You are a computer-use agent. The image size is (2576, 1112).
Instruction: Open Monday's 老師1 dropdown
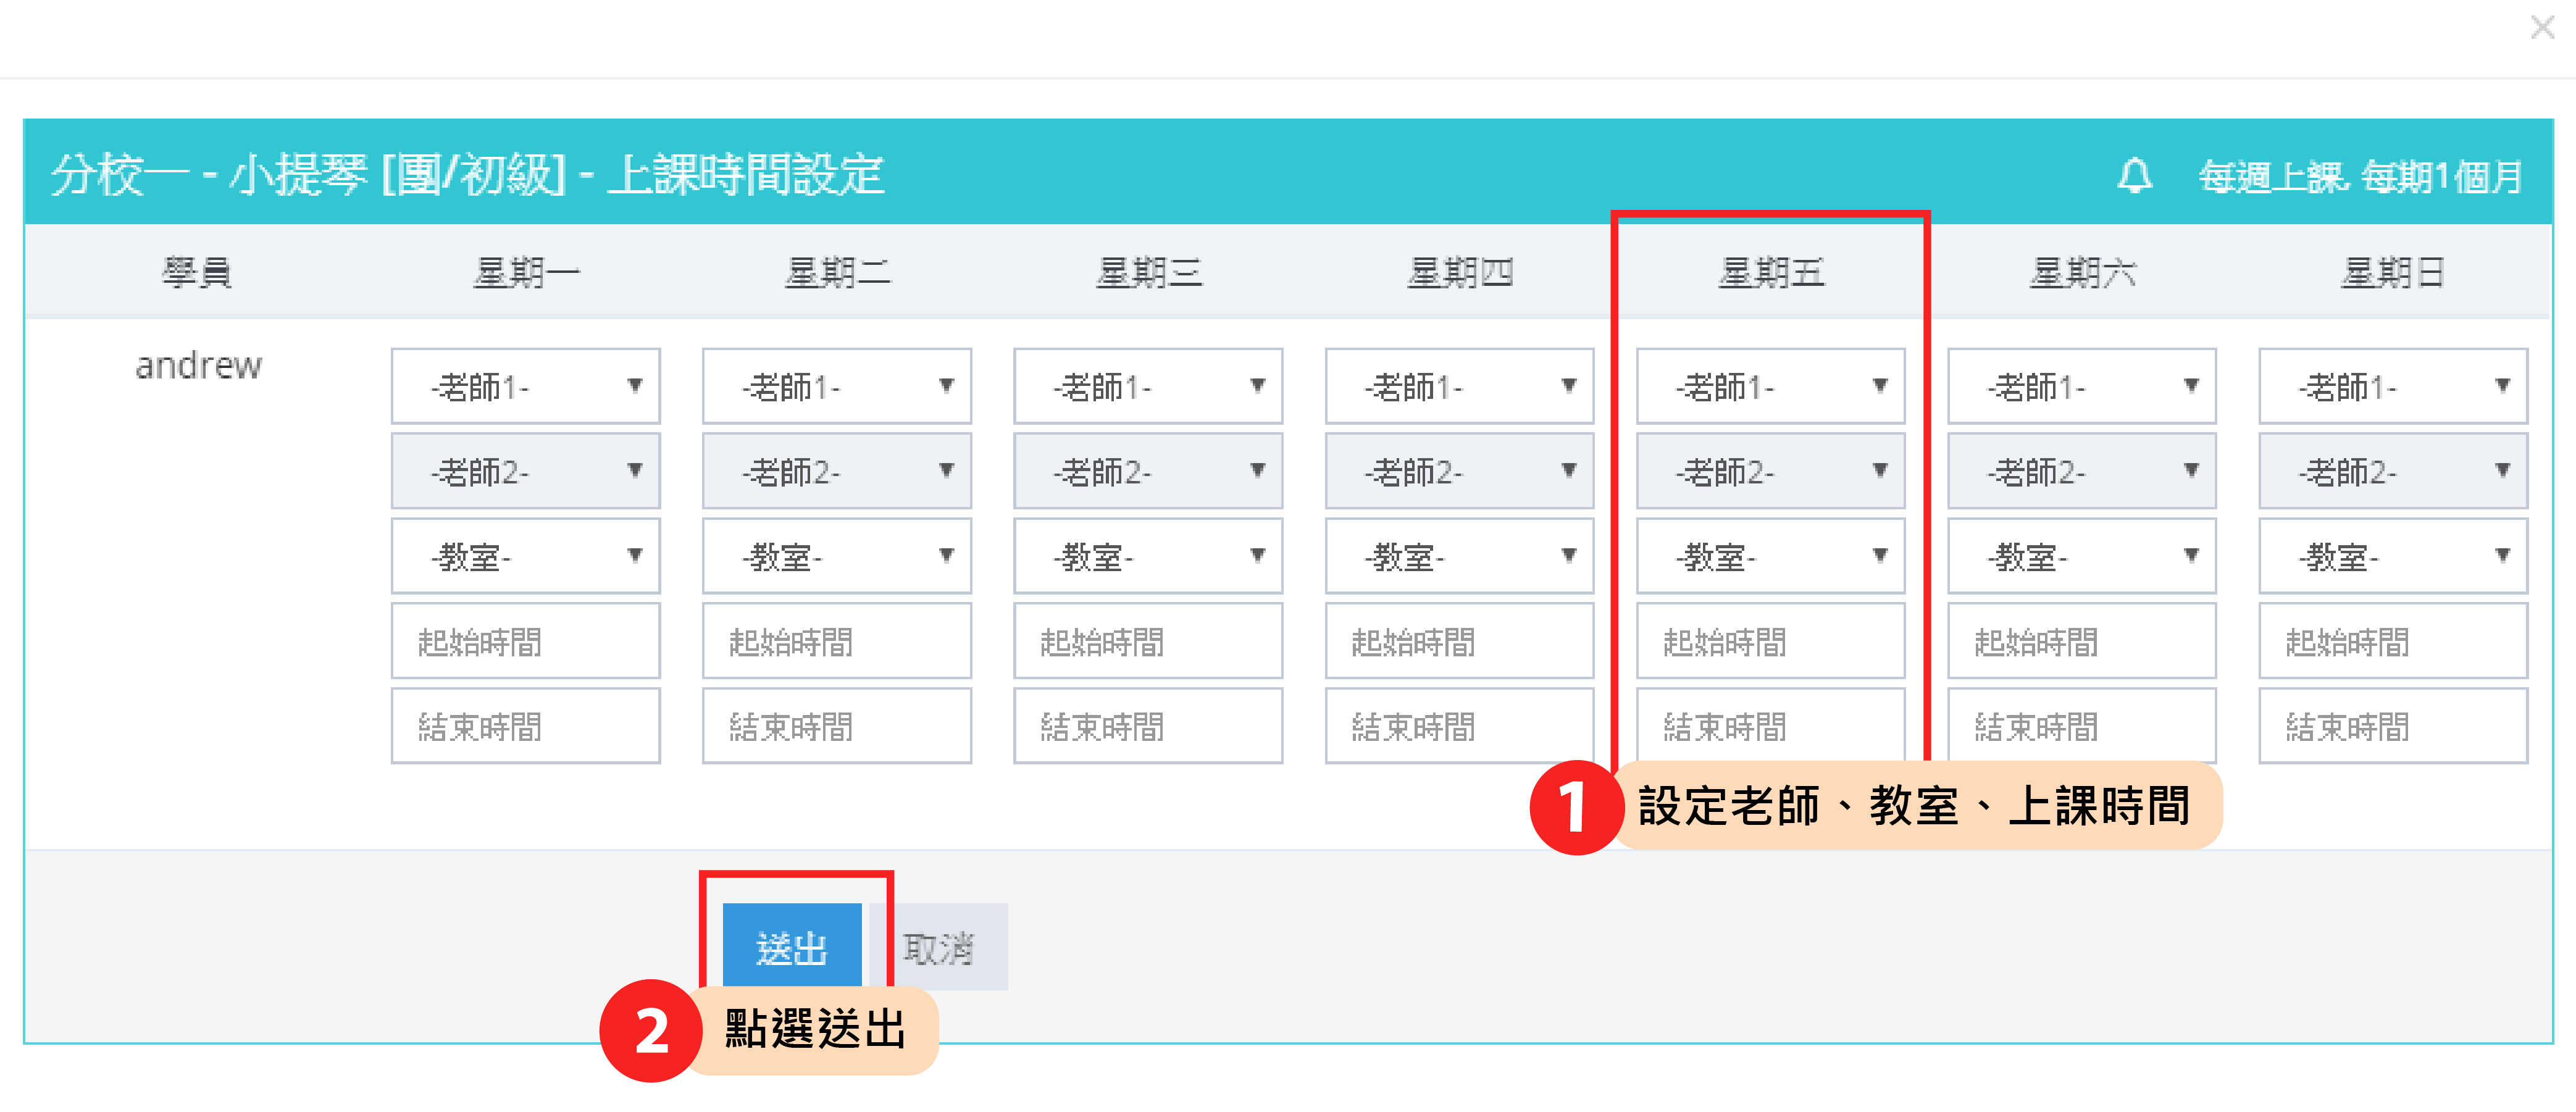[525, 386]
